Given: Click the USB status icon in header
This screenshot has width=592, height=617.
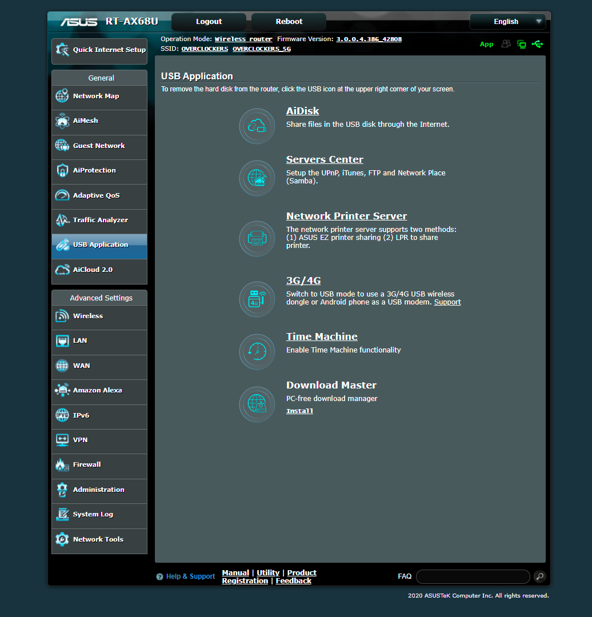Looking at the screenshot, I should click(537, 44).
